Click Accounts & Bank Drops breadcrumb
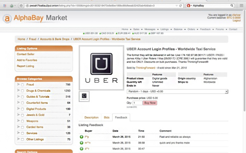Image resolution: width=246 pixels, height=153 pixels. click(x=55, y=39)
